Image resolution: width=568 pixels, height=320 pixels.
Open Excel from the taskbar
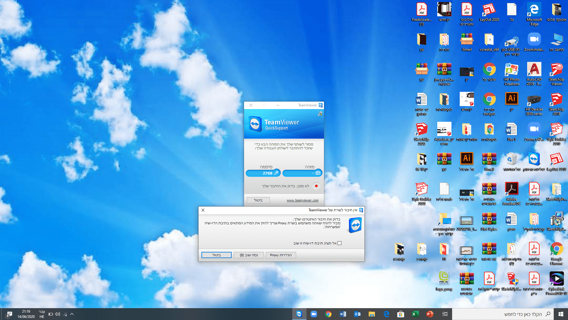point(415,314)
